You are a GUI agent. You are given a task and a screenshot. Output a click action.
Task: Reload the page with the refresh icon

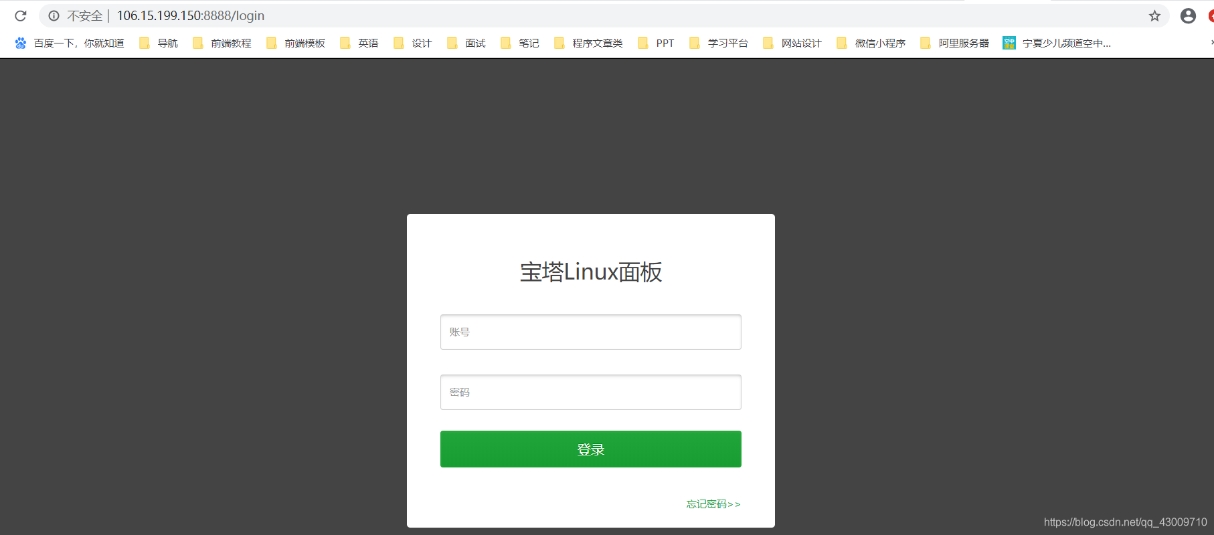pos(21,15)
